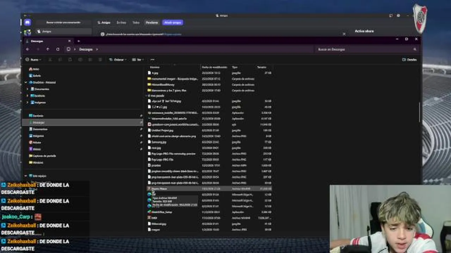Select the "pruebas" file row
The width and height of the screenshot is (451, 253).
(209, 165)
